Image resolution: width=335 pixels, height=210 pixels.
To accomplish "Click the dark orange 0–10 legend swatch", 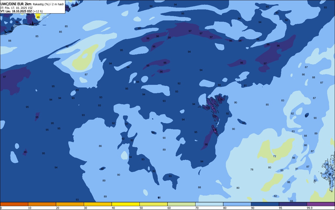I will (14, 204).
